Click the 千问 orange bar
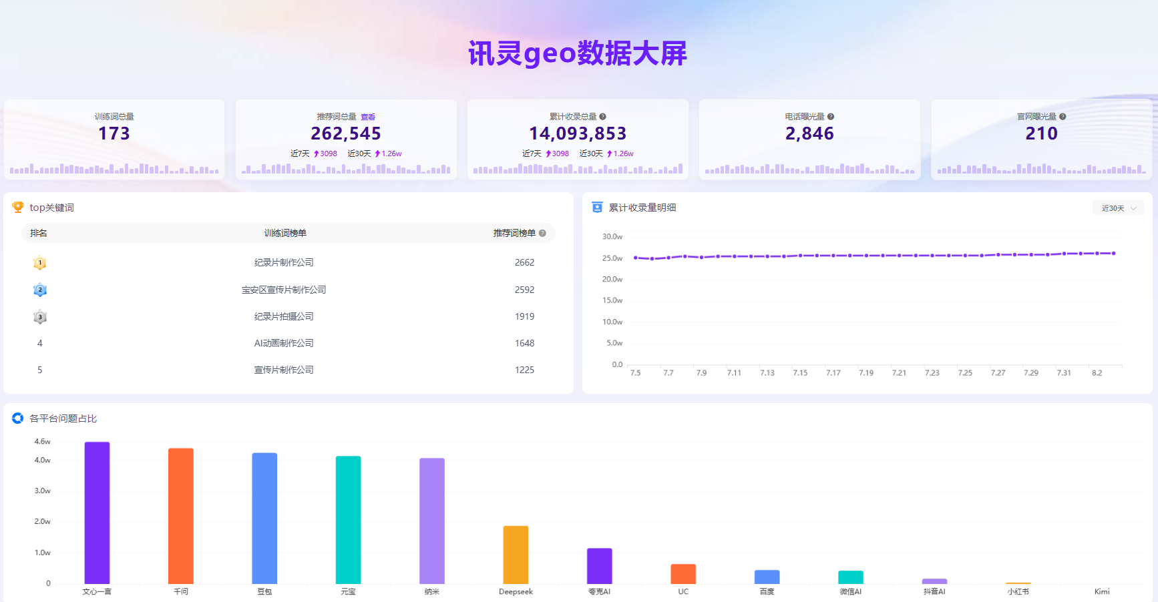Screen dimensions: 1158x602 pos(181,516)
